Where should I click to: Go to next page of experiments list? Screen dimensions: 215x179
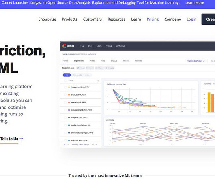tap(93, 145)
